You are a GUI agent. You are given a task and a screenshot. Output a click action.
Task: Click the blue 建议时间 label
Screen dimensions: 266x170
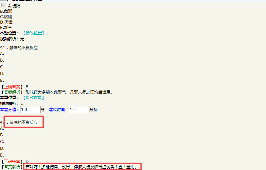(x=58, y=110)
